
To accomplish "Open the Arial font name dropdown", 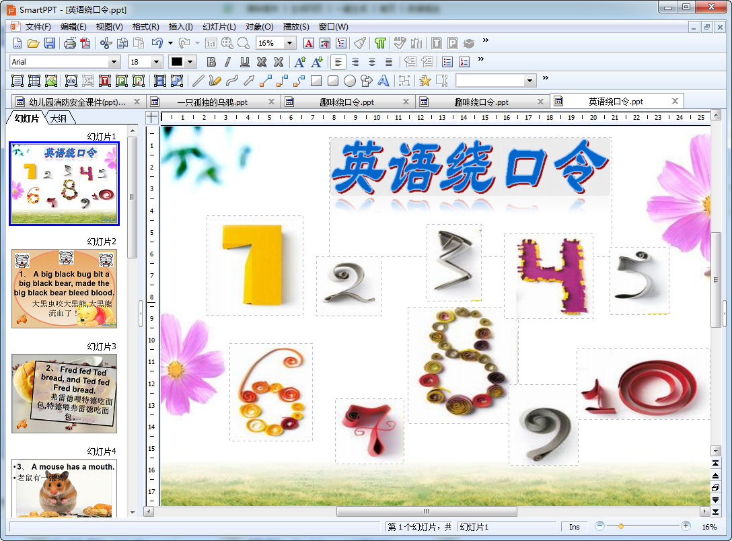I will [114, 62].
